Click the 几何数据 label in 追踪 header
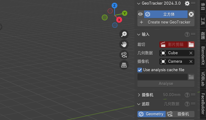The width and height of the screenshot is (206, 120). (x=172, y=104)
